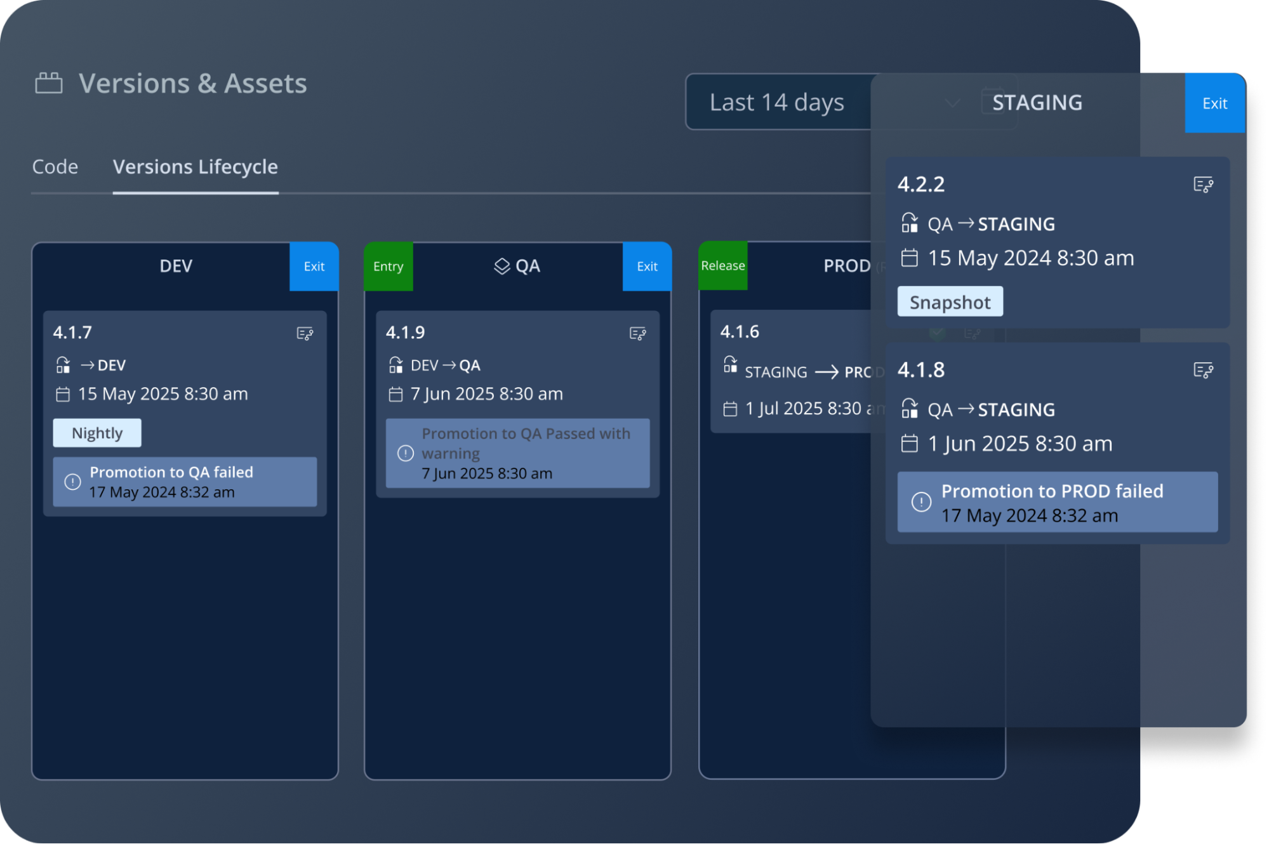Click the Exit button on the DEV column

point(314,266)
